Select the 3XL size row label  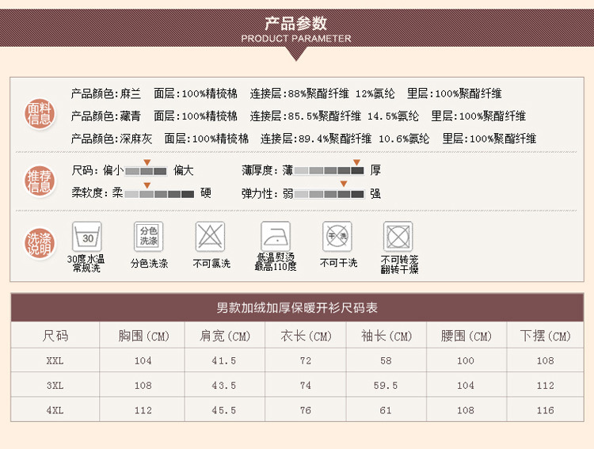coord(55,386)
